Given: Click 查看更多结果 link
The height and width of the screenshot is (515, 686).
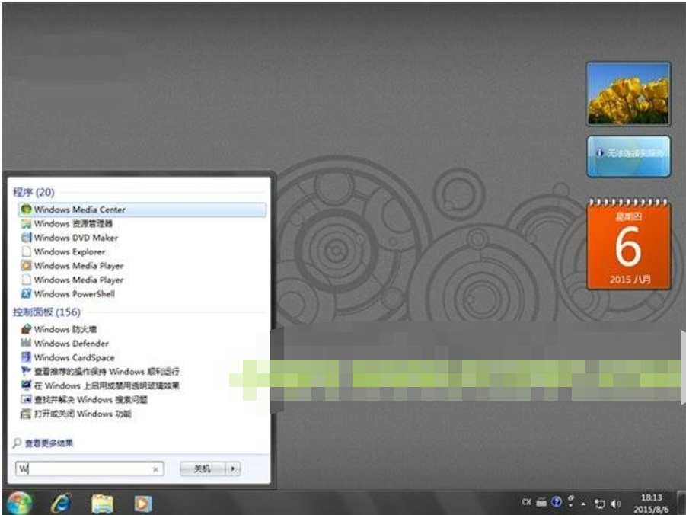Looking at the screenshot, I should (x=49, y=443).
